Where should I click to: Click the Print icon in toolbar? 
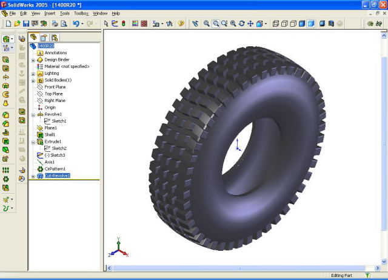[54, 24]
